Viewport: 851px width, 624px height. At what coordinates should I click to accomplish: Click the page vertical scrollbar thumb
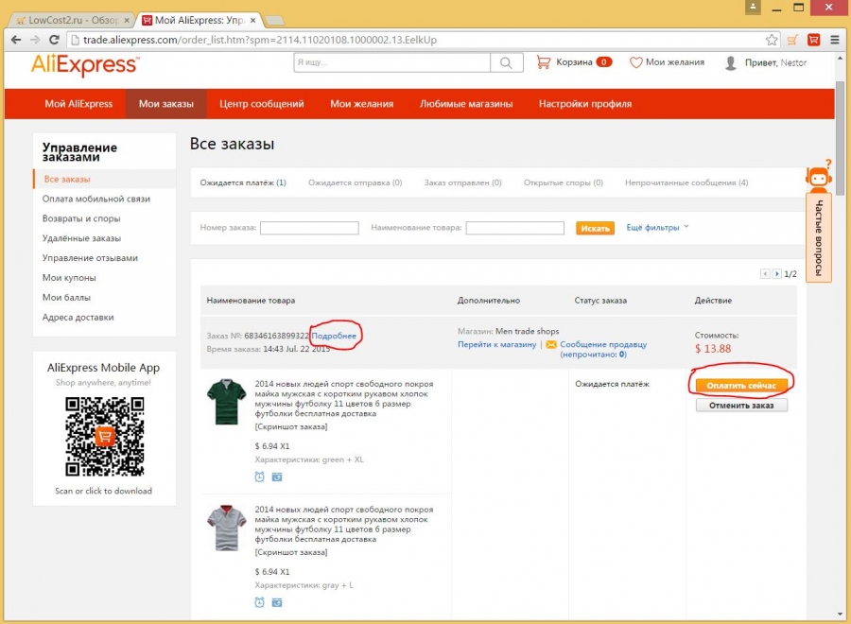point(841,138)
